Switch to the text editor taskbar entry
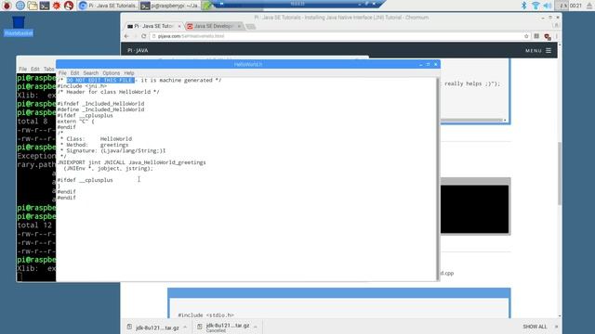 point(207,6)
